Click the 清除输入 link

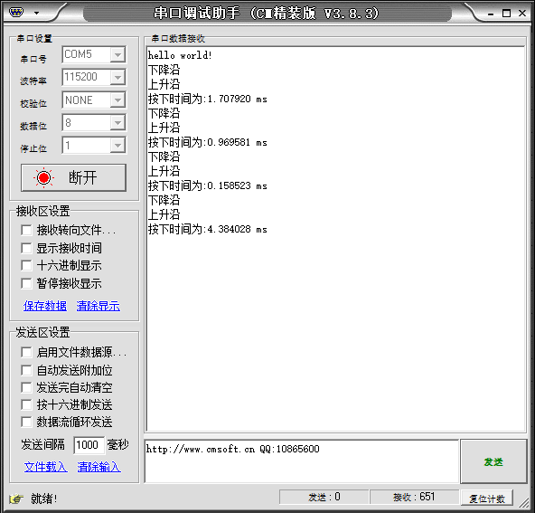pos(99,467)
